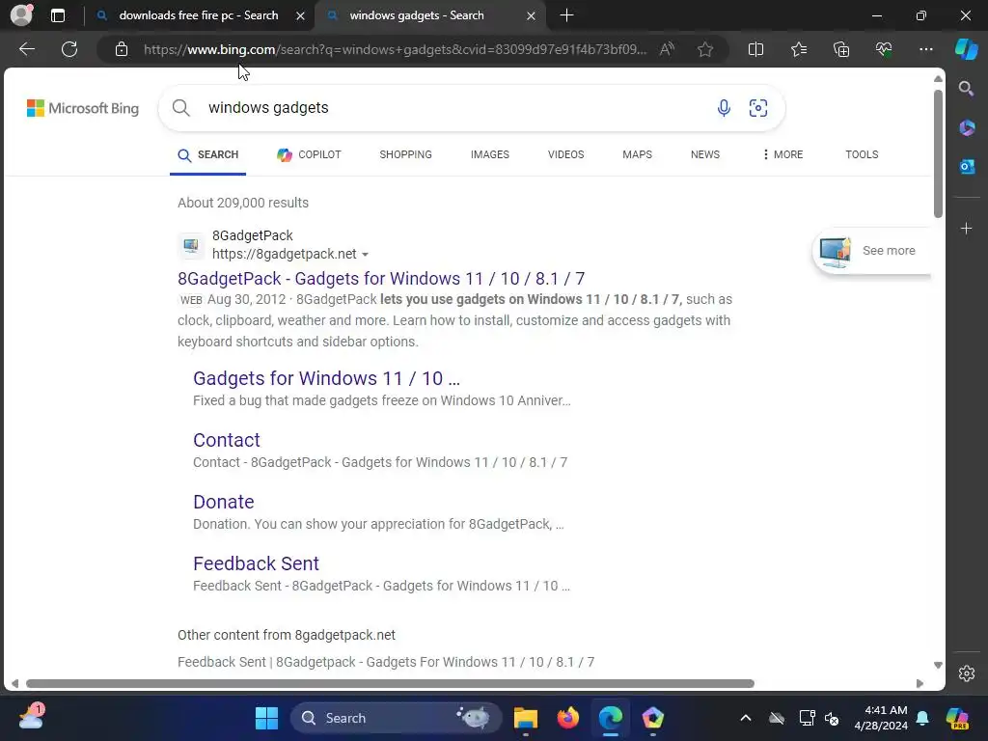
Task: Open the Contact sublink
Action: [226, 440]
